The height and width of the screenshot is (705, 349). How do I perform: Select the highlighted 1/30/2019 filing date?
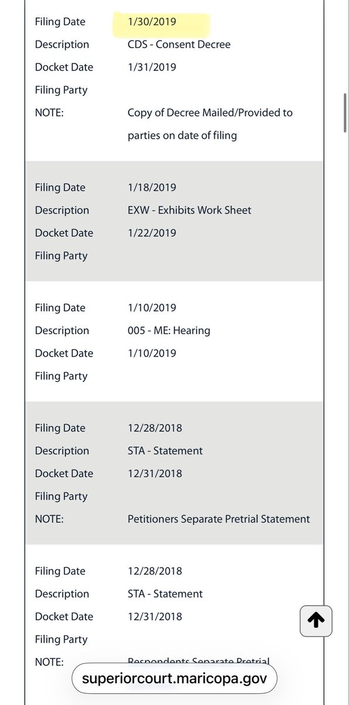coord(152,22)
